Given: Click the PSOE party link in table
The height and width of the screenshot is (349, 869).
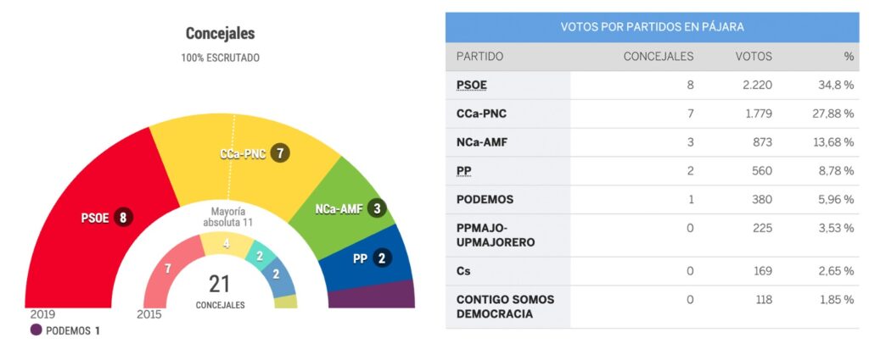Looking at the screenshot, I should [472, 85].
